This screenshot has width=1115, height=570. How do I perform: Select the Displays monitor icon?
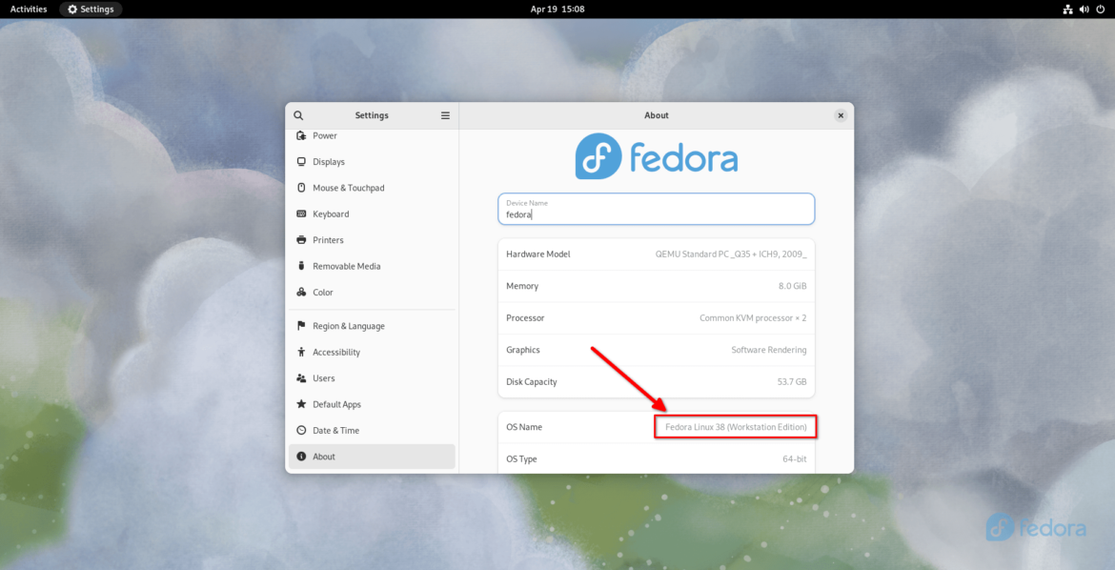pos(301,161)
